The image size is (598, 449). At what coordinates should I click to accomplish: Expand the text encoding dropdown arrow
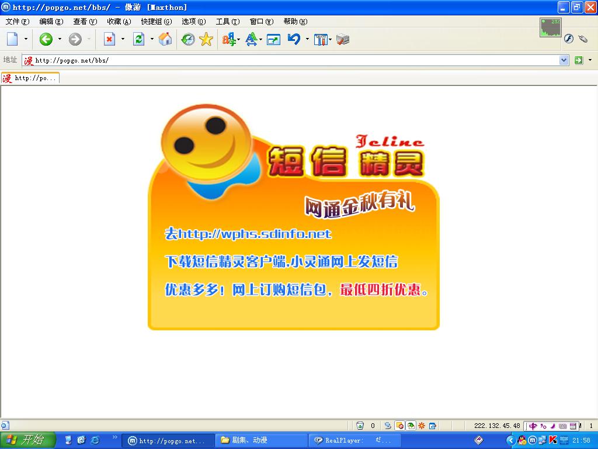tap(239, 39)
